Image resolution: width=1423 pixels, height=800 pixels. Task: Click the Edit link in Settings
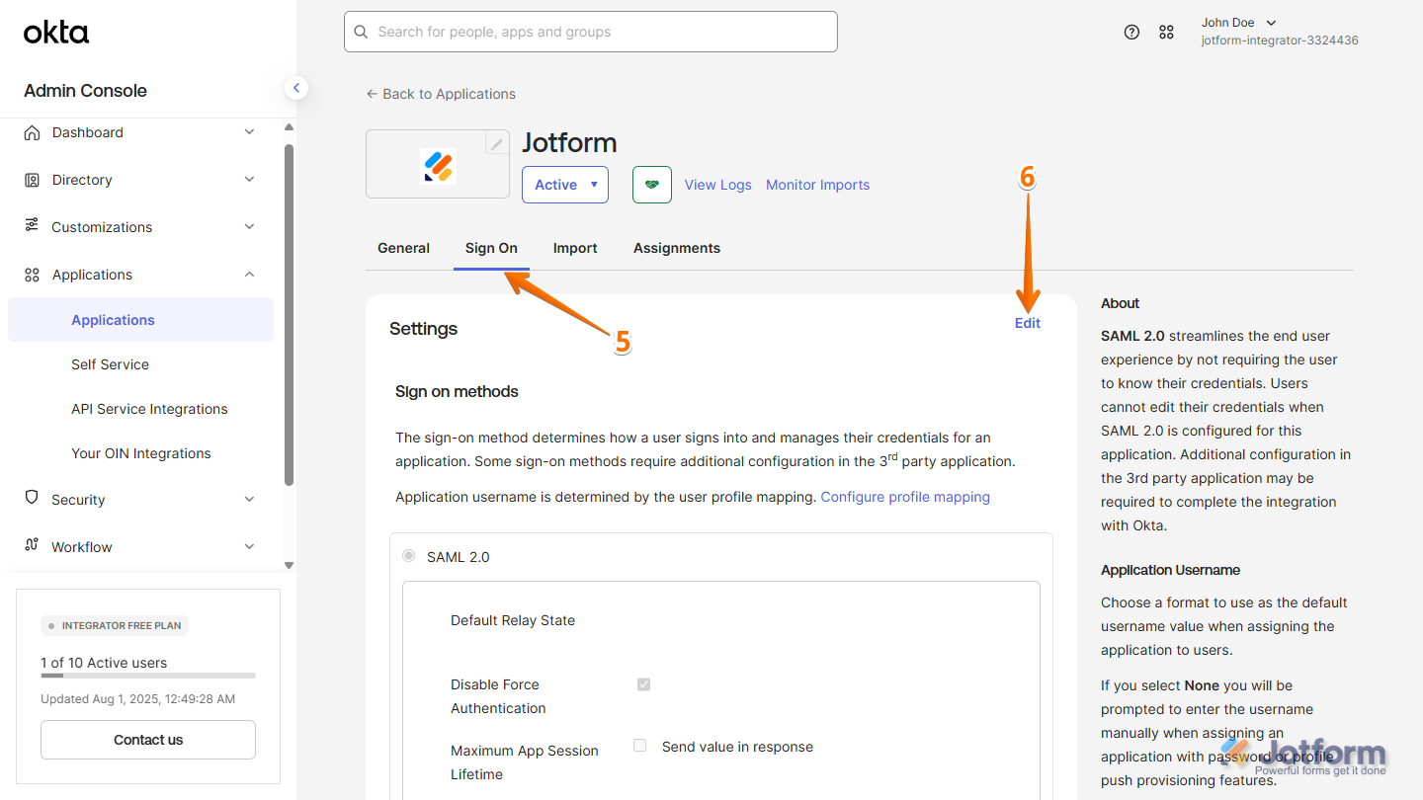tap(1028, 323)
